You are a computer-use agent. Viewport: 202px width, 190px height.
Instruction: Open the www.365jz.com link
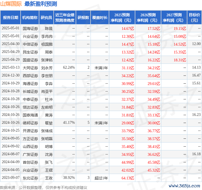pyautogui.click(x=184, y=186)
